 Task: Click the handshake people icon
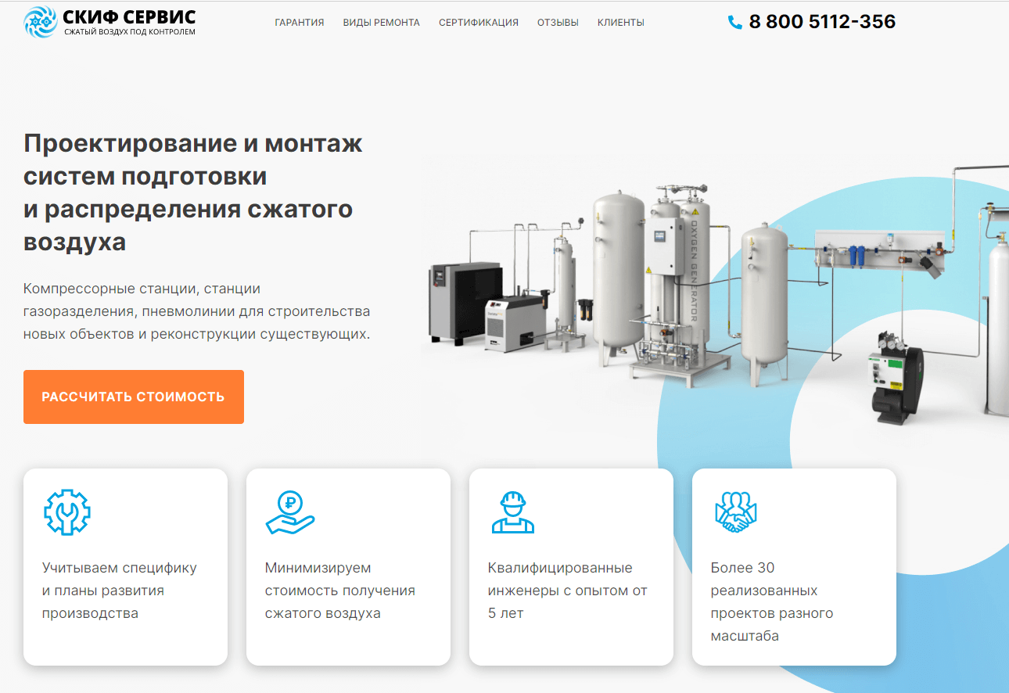(x=736, y=512)
